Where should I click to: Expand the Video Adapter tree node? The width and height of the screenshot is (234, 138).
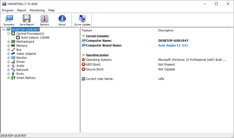click(x=9, y=54)
